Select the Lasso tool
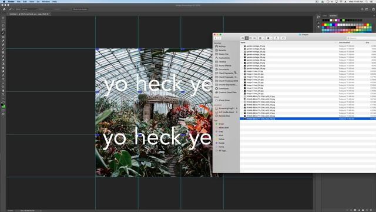This screenshot has height=212, width=376. pos(3,26)
